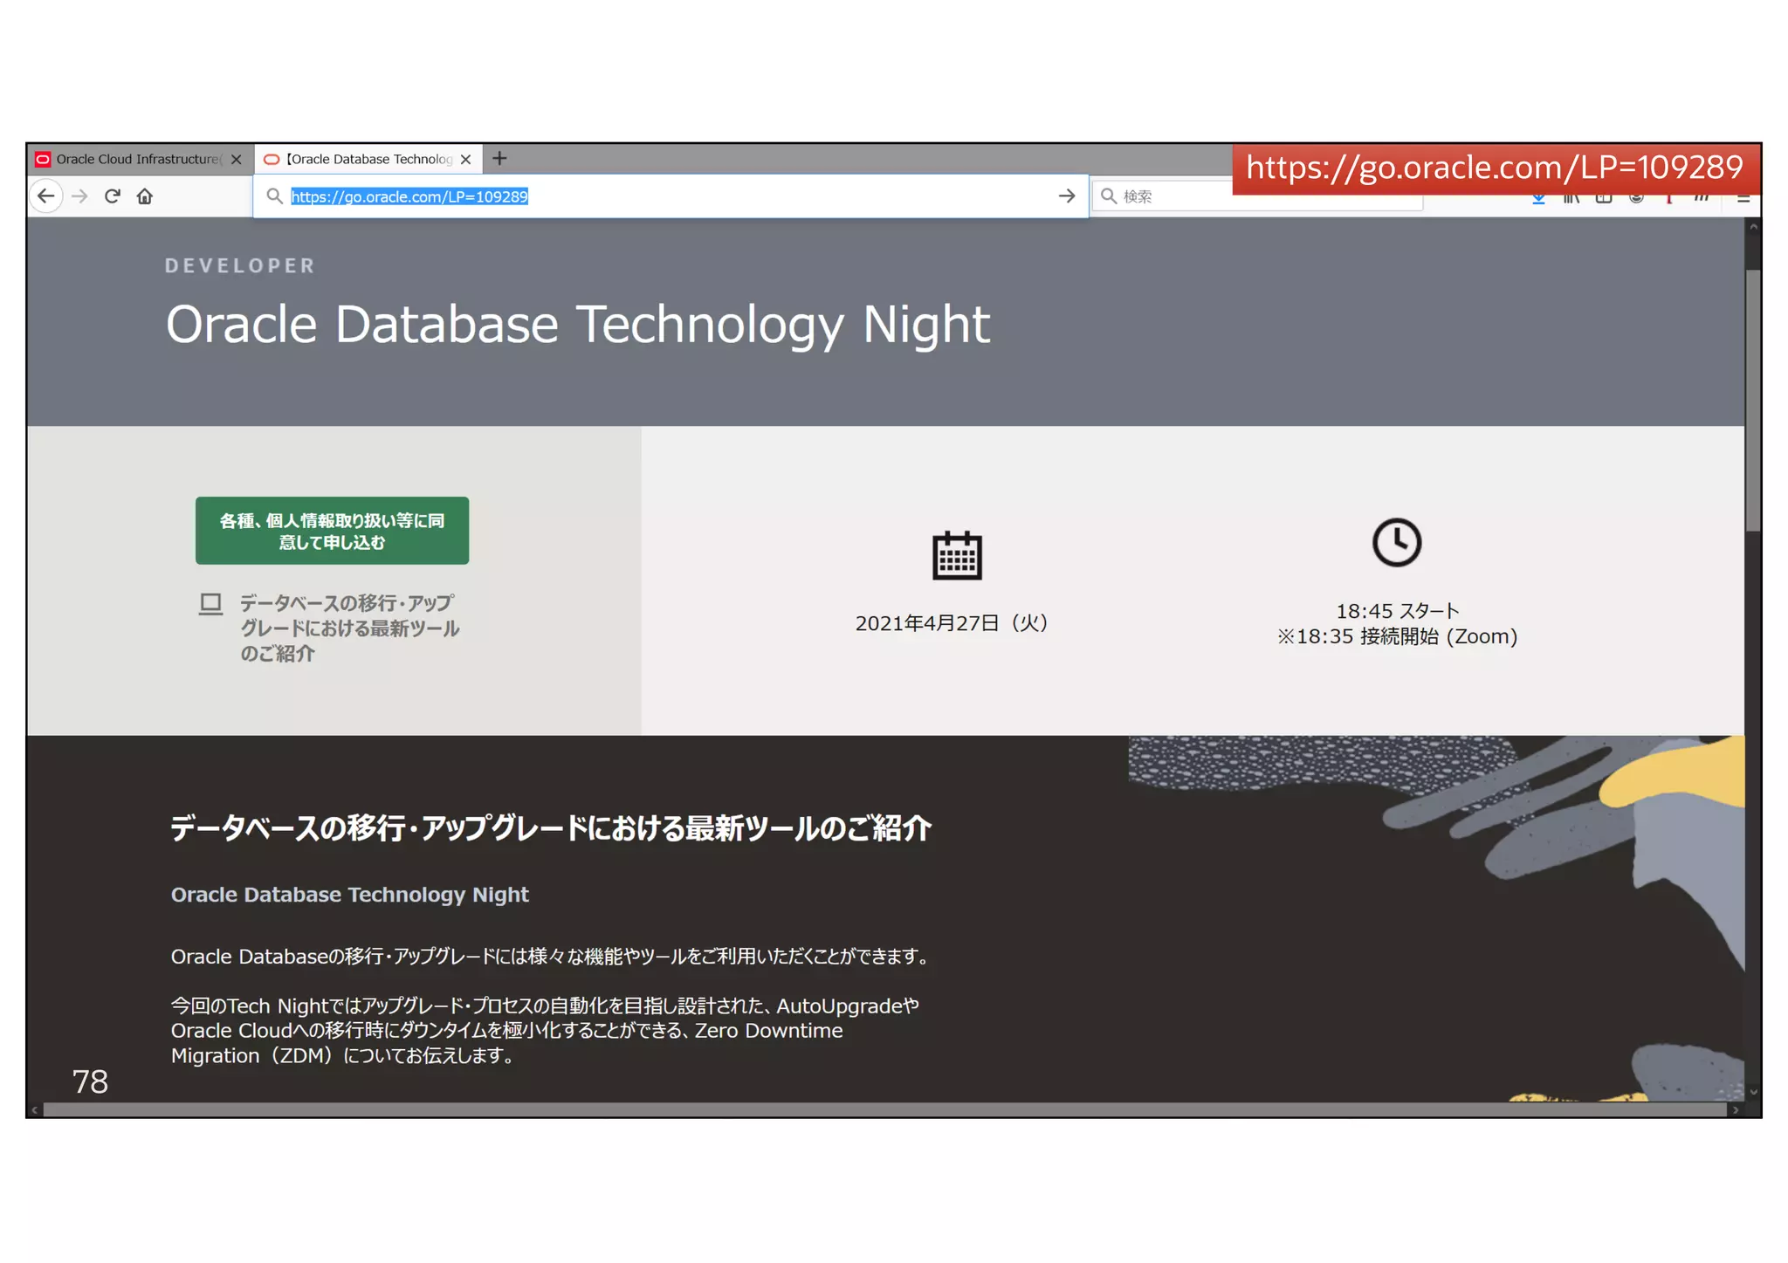This screenshot has height=1263, width=1788.
Task: Click the large Oracle Database Technology Night banner title
Action: [578, 325]
